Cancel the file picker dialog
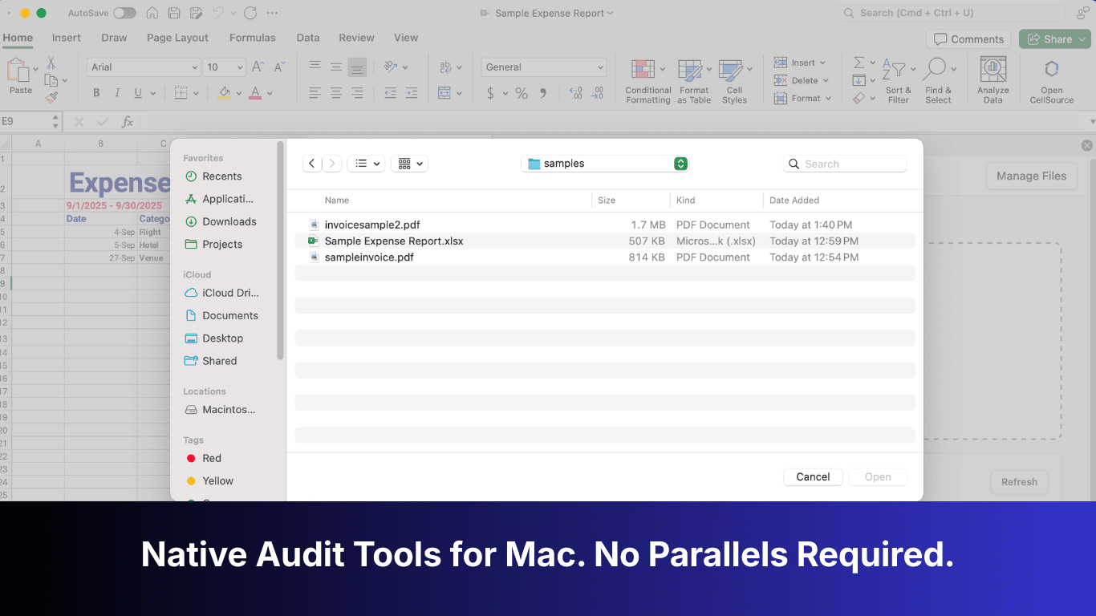Screen dimensions: 1096x616 [813, 477]
